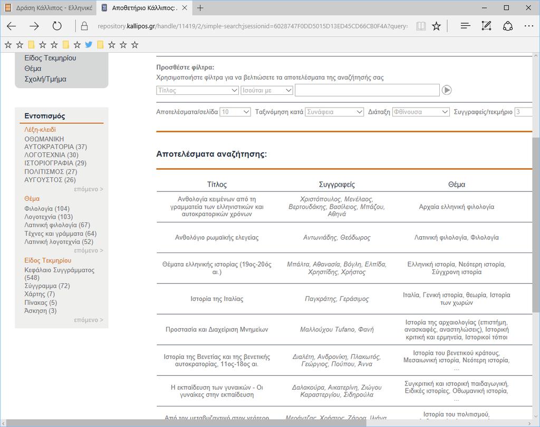This screenshot has height=427, width=540.
Task: Open the Ισούται με operator dropdown
Action: [267, 90]
